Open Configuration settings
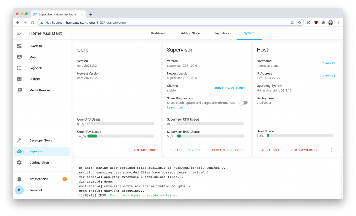Image resolution: width=356 pixels, height=216 pixels. [39, 162]
